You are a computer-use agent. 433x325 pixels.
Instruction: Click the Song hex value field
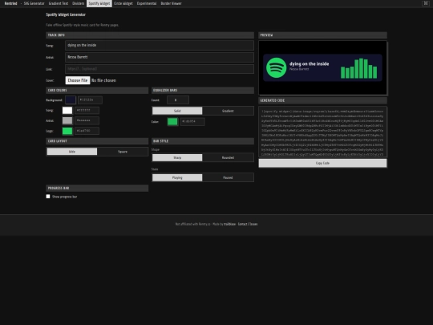(x=87, y=110)
